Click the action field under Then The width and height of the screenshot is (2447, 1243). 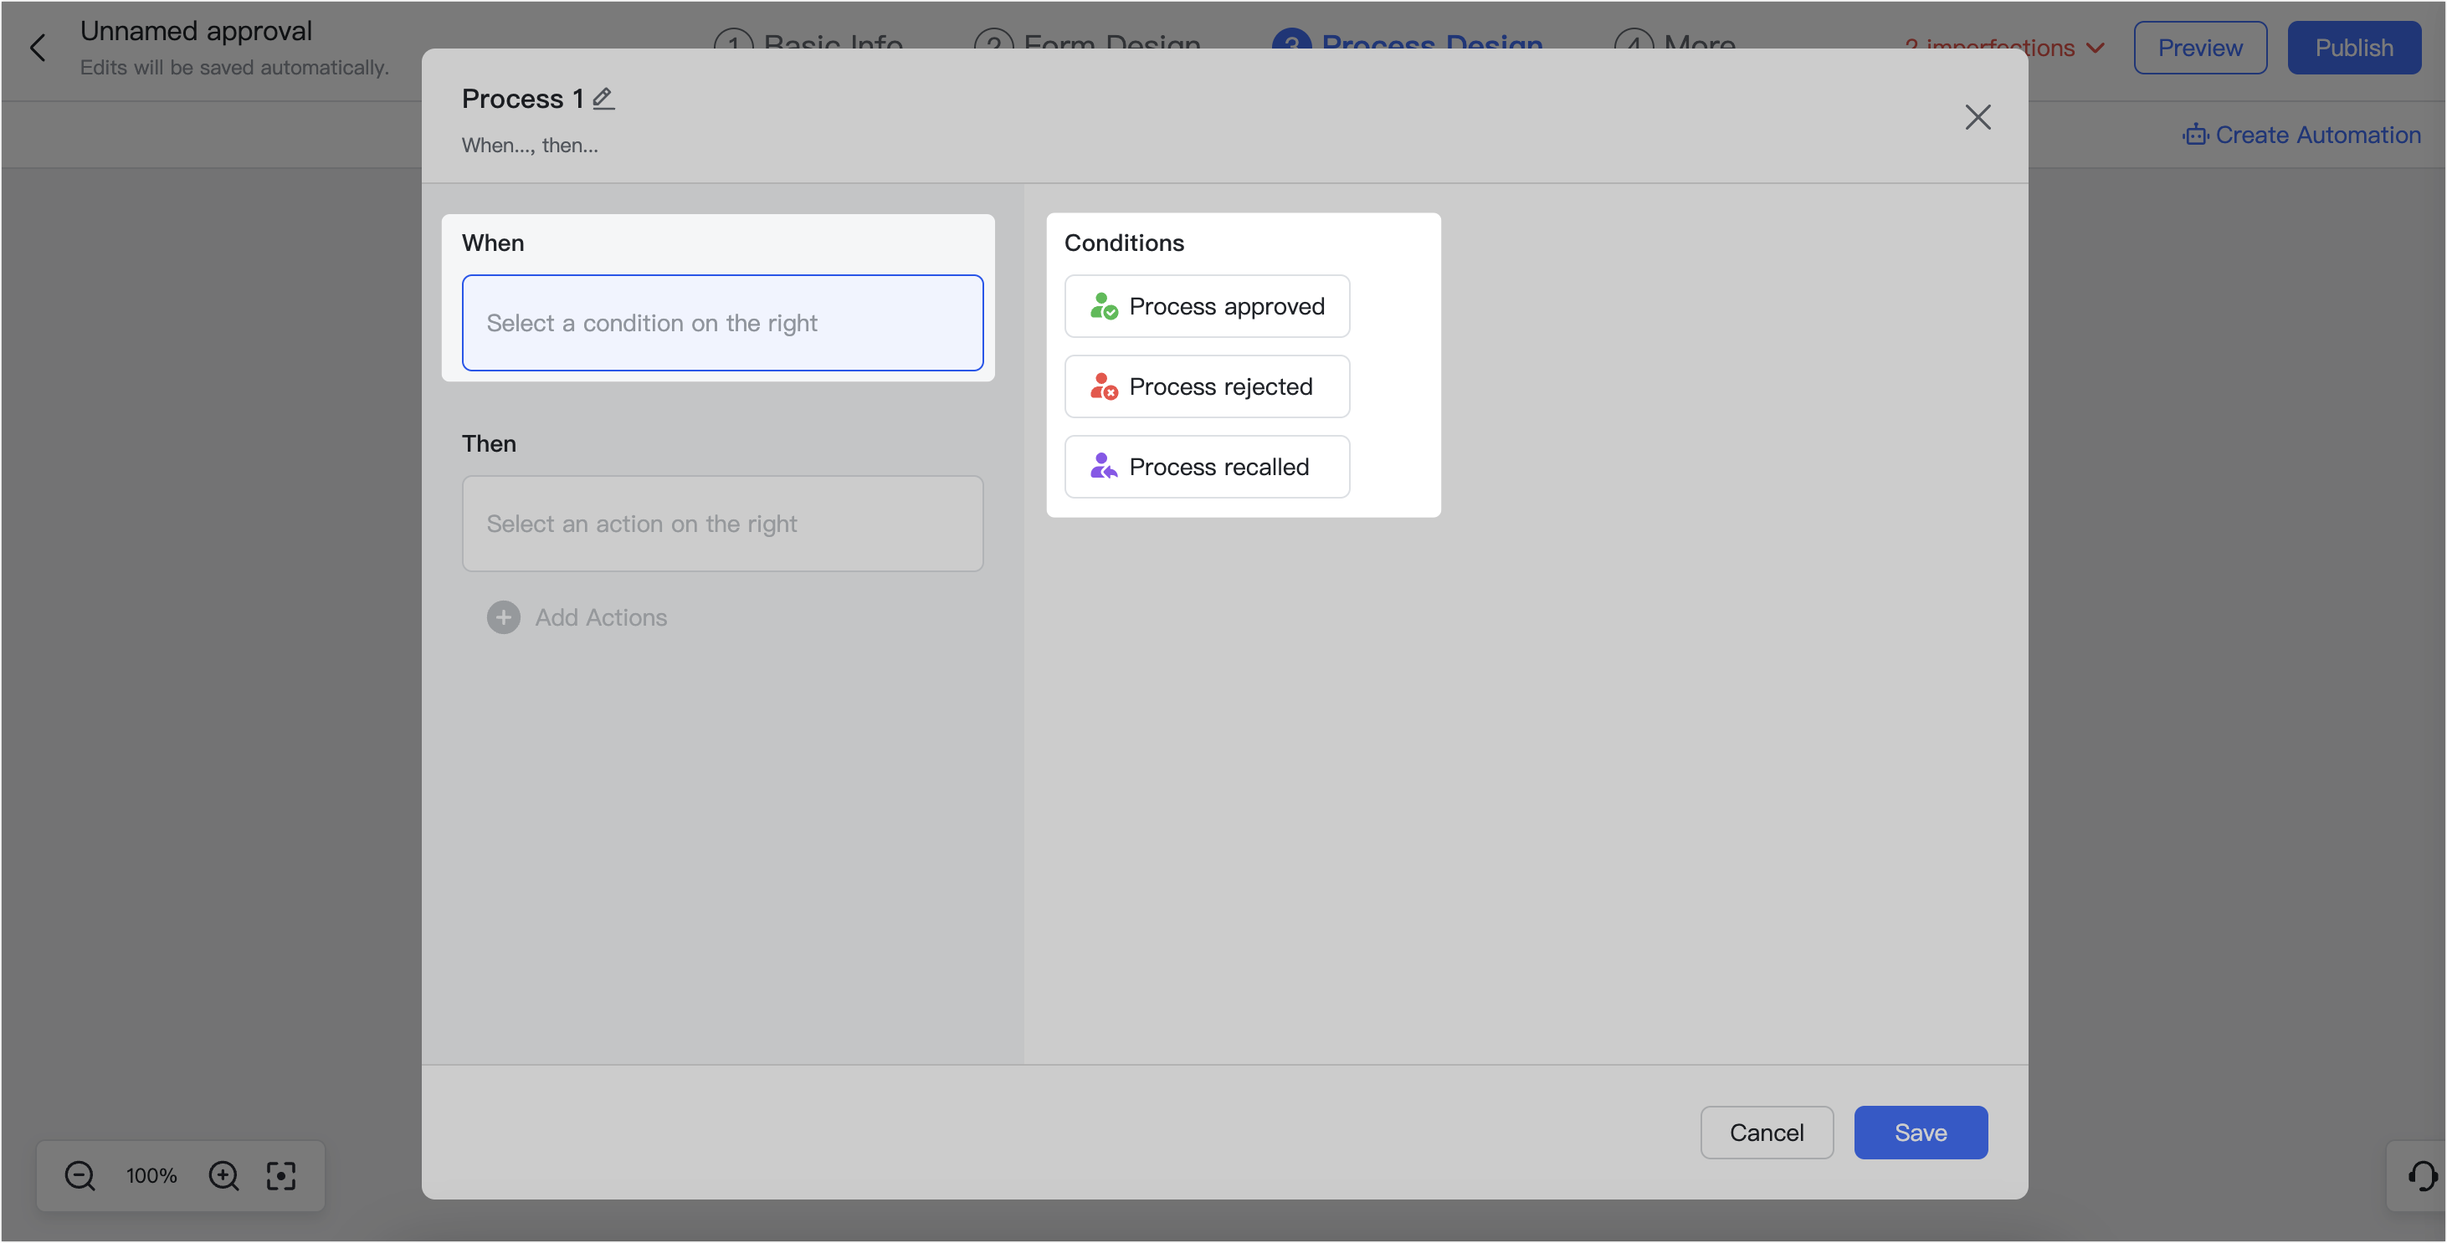click(722, 524)
